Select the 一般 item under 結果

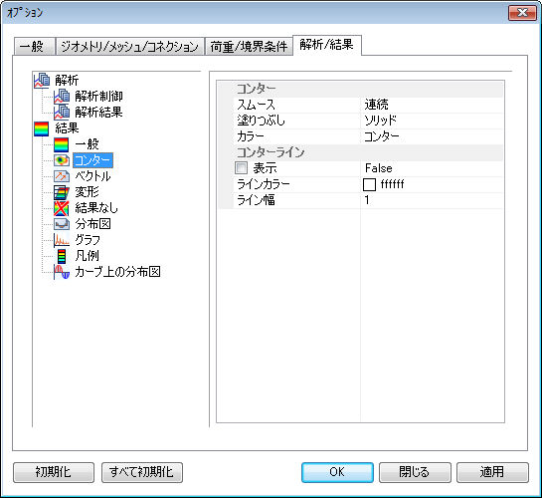(x=87, y=144)
